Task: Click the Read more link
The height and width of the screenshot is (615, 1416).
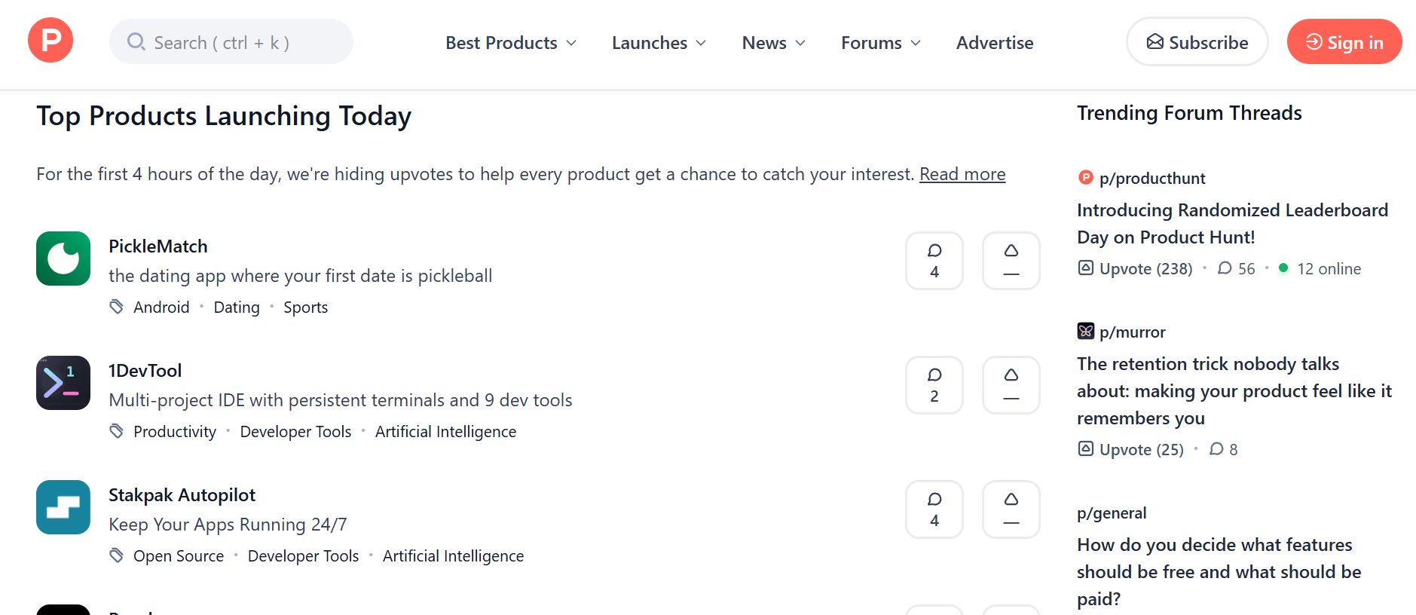Action: (x=962, y=173)
